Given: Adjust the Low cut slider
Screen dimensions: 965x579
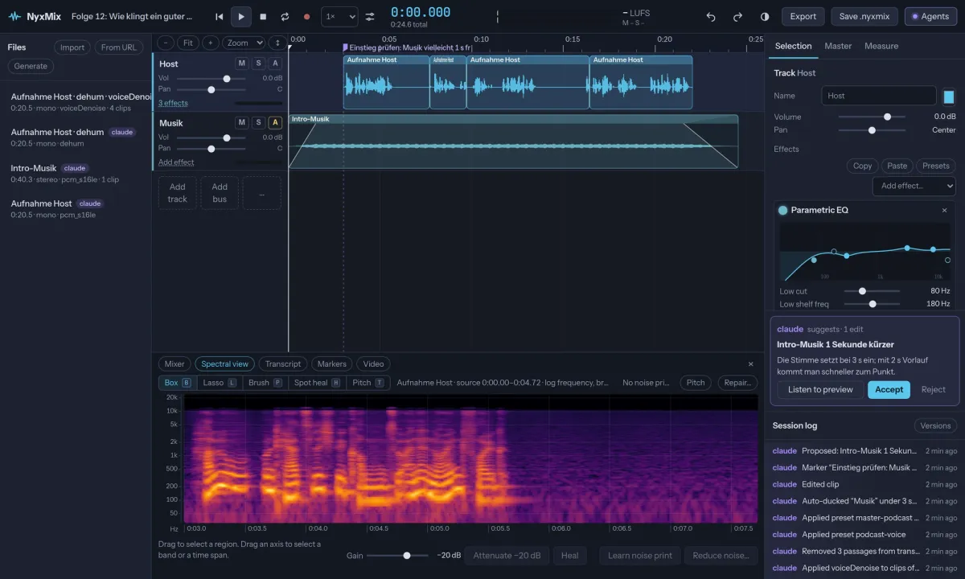Looking at the screenshot, I should pos(872,291).
